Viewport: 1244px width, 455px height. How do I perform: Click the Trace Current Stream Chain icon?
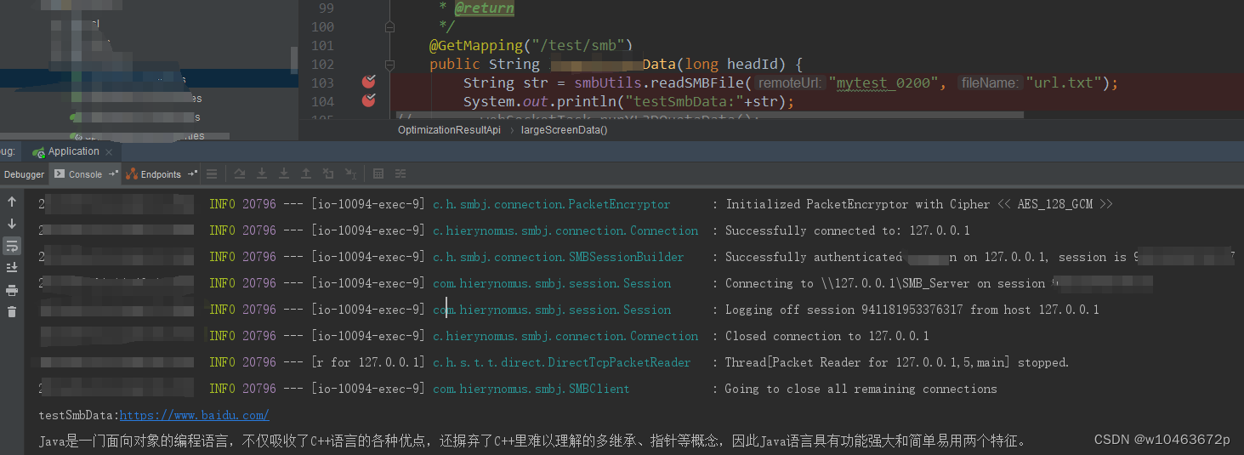[400, 173]
